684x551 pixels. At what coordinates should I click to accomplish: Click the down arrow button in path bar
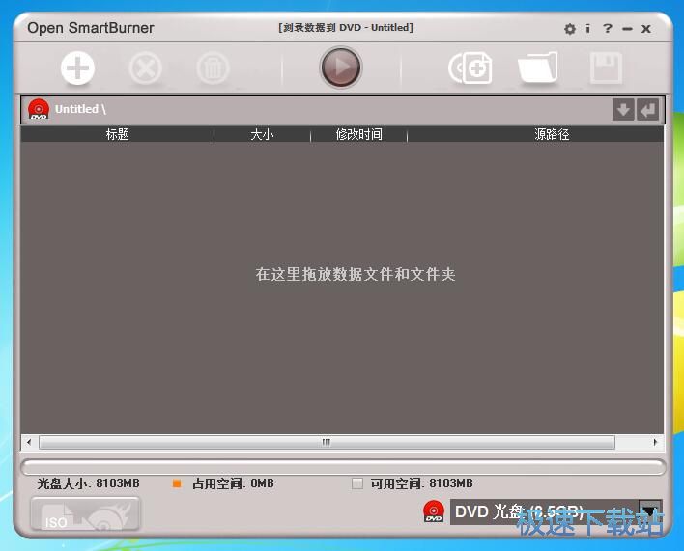click(623, 109)
